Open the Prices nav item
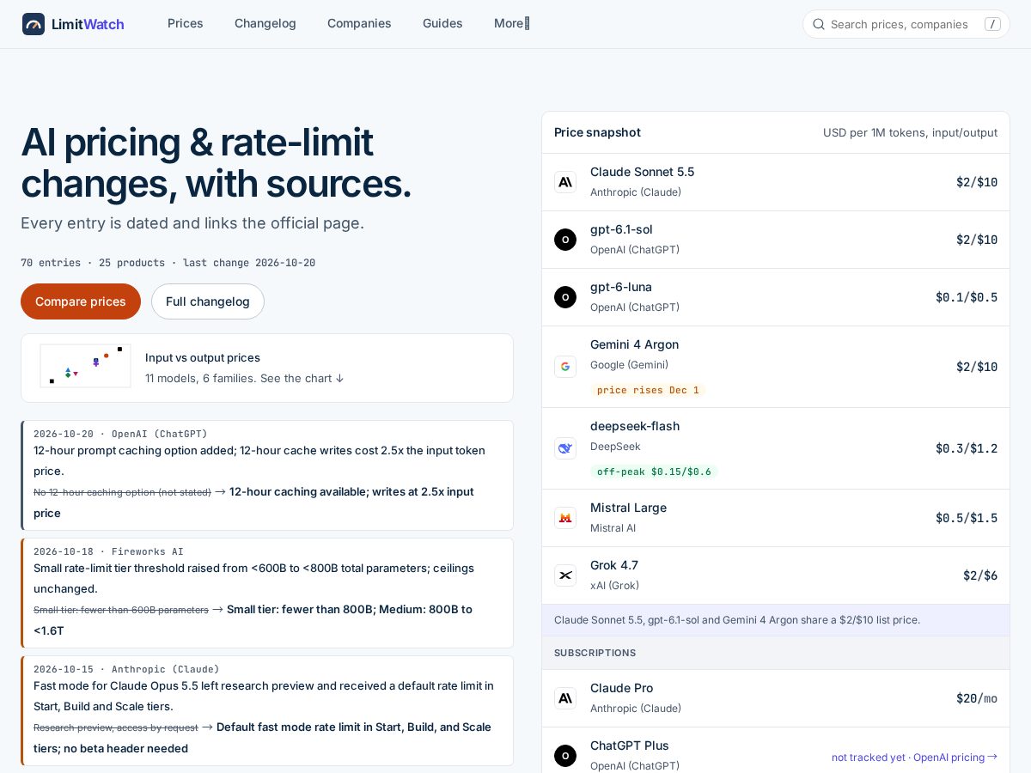 coord(186,23)
